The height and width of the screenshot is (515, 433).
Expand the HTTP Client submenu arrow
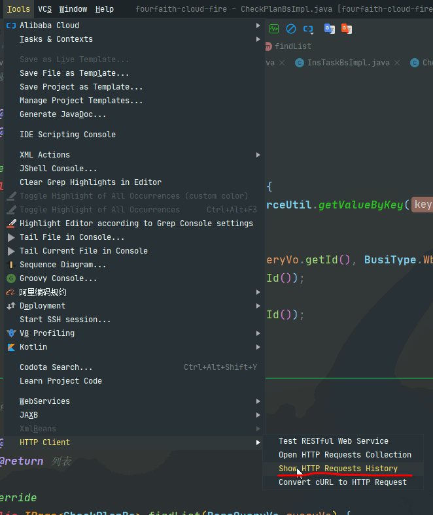[x=258, y=442]
